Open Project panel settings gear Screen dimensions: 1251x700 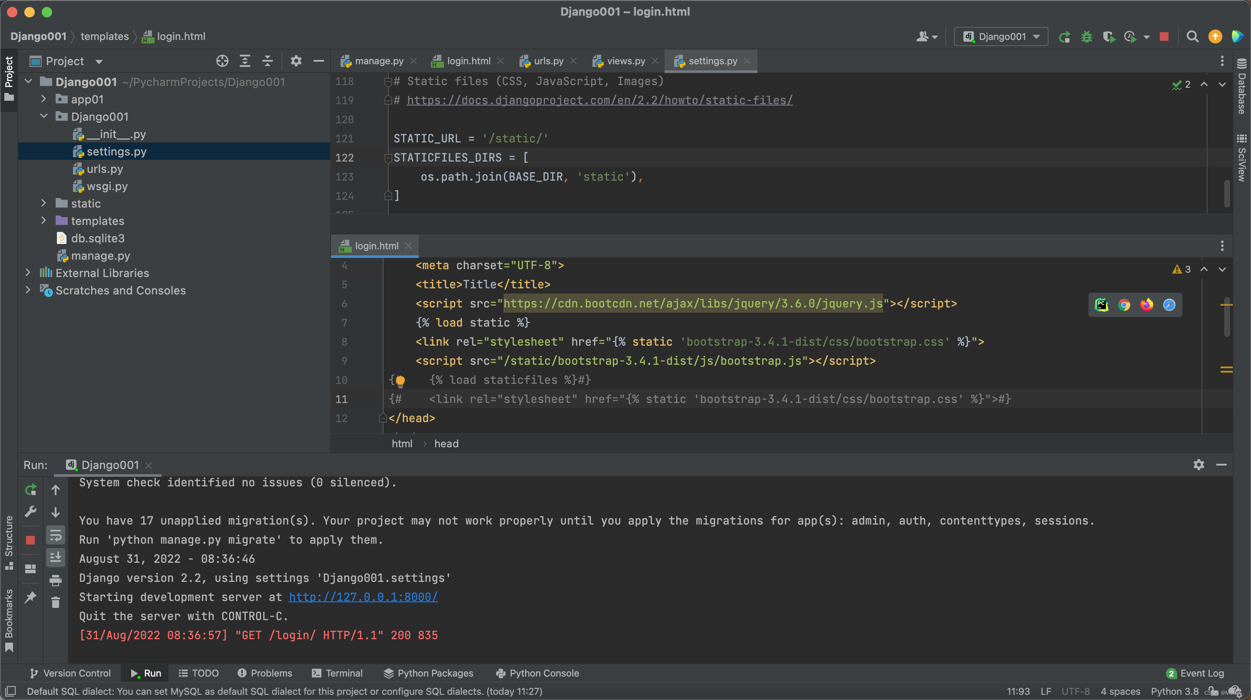(296, 61)
